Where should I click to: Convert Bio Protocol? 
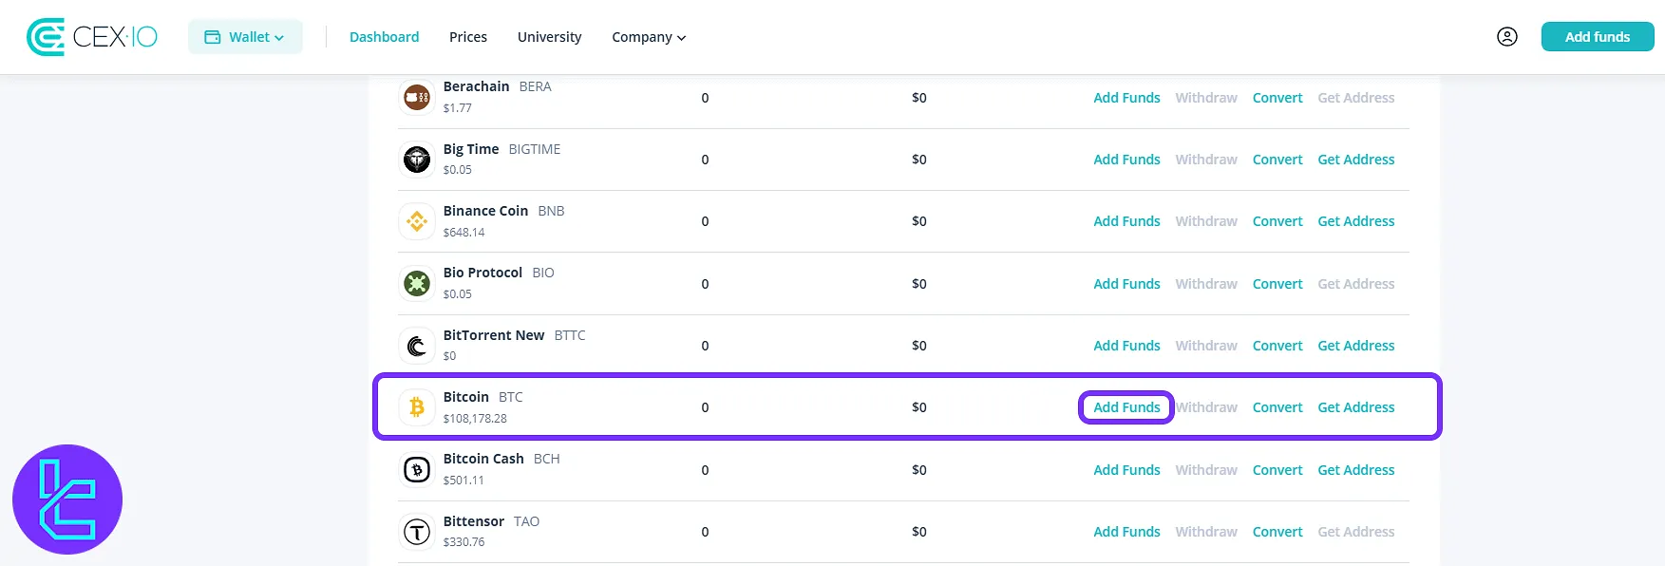pyautogui.click(x=1277, y=284)
